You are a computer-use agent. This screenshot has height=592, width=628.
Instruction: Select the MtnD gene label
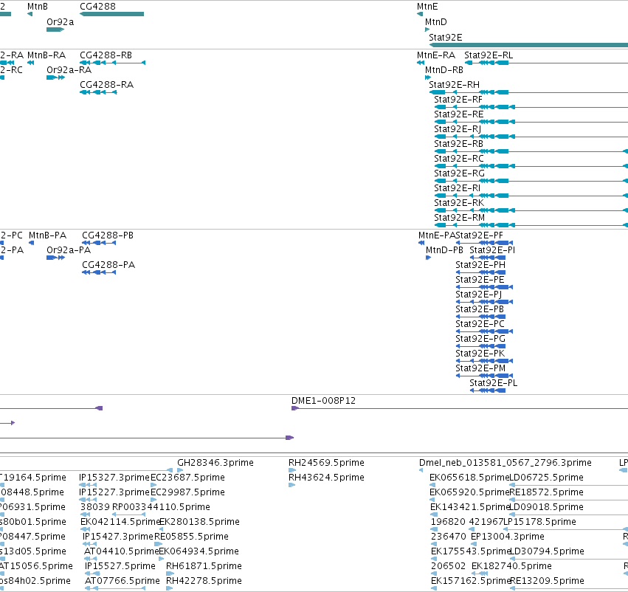click(435, 22)
